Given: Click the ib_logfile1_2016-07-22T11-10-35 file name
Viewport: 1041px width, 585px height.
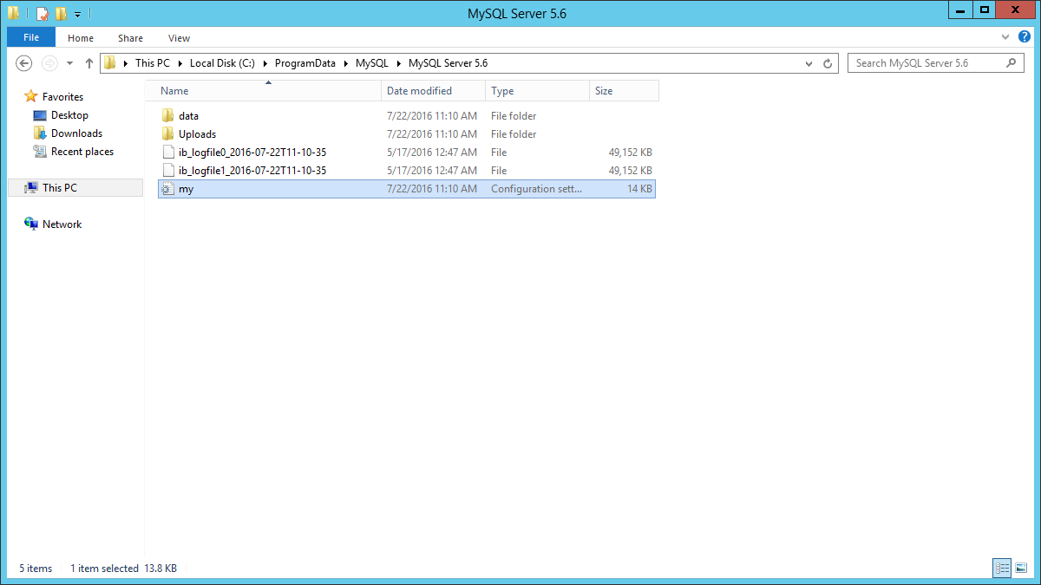Looking at the screenshot, I should (x=252, y=171).
